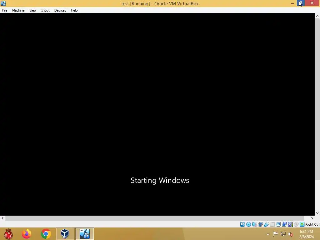Minimize the VirtualBox window
This screenshot has width=320, height=240.
click(x=292, y=3)
